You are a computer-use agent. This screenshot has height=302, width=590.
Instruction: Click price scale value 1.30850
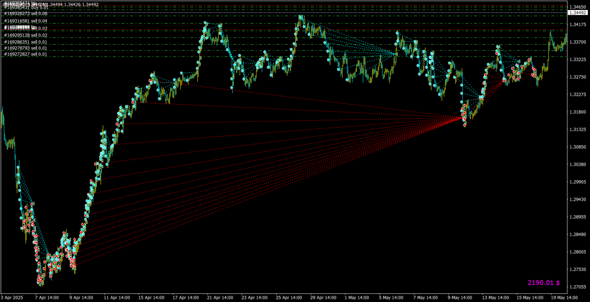click(x=577, y=147)
